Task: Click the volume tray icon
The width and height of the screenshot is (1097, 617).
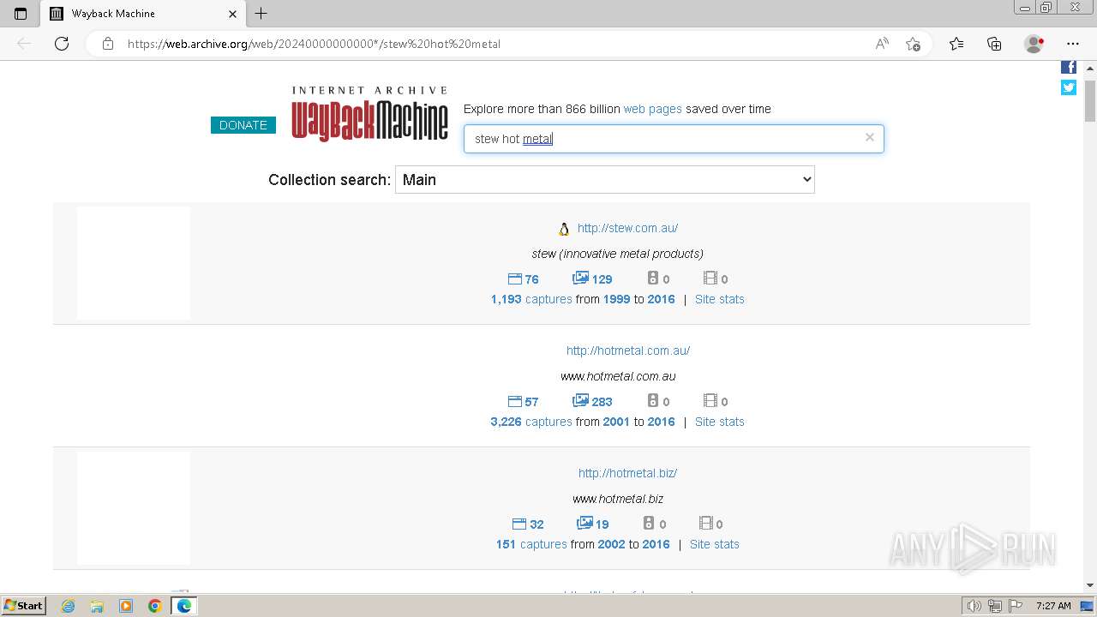Action: (974, 606)
